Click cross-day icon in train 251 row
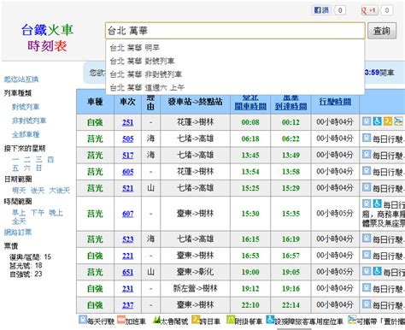The image size is (405, 330). pyautogui.click(x=388, y=121)
